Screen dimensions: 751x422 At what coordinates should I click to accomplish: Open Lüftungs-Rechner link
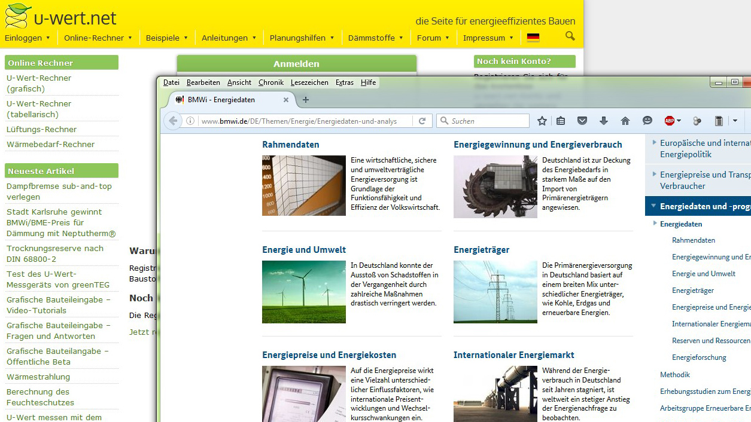[x=41, y=129]
